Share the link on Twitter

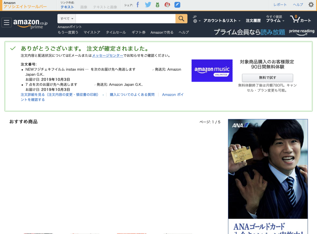coord(148,4)
